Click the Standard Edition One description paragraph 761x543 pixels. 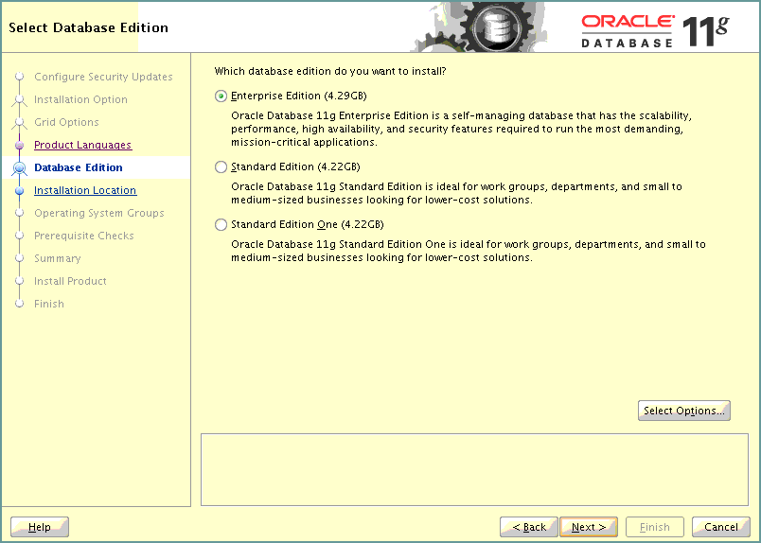click(x=468, y=251)
